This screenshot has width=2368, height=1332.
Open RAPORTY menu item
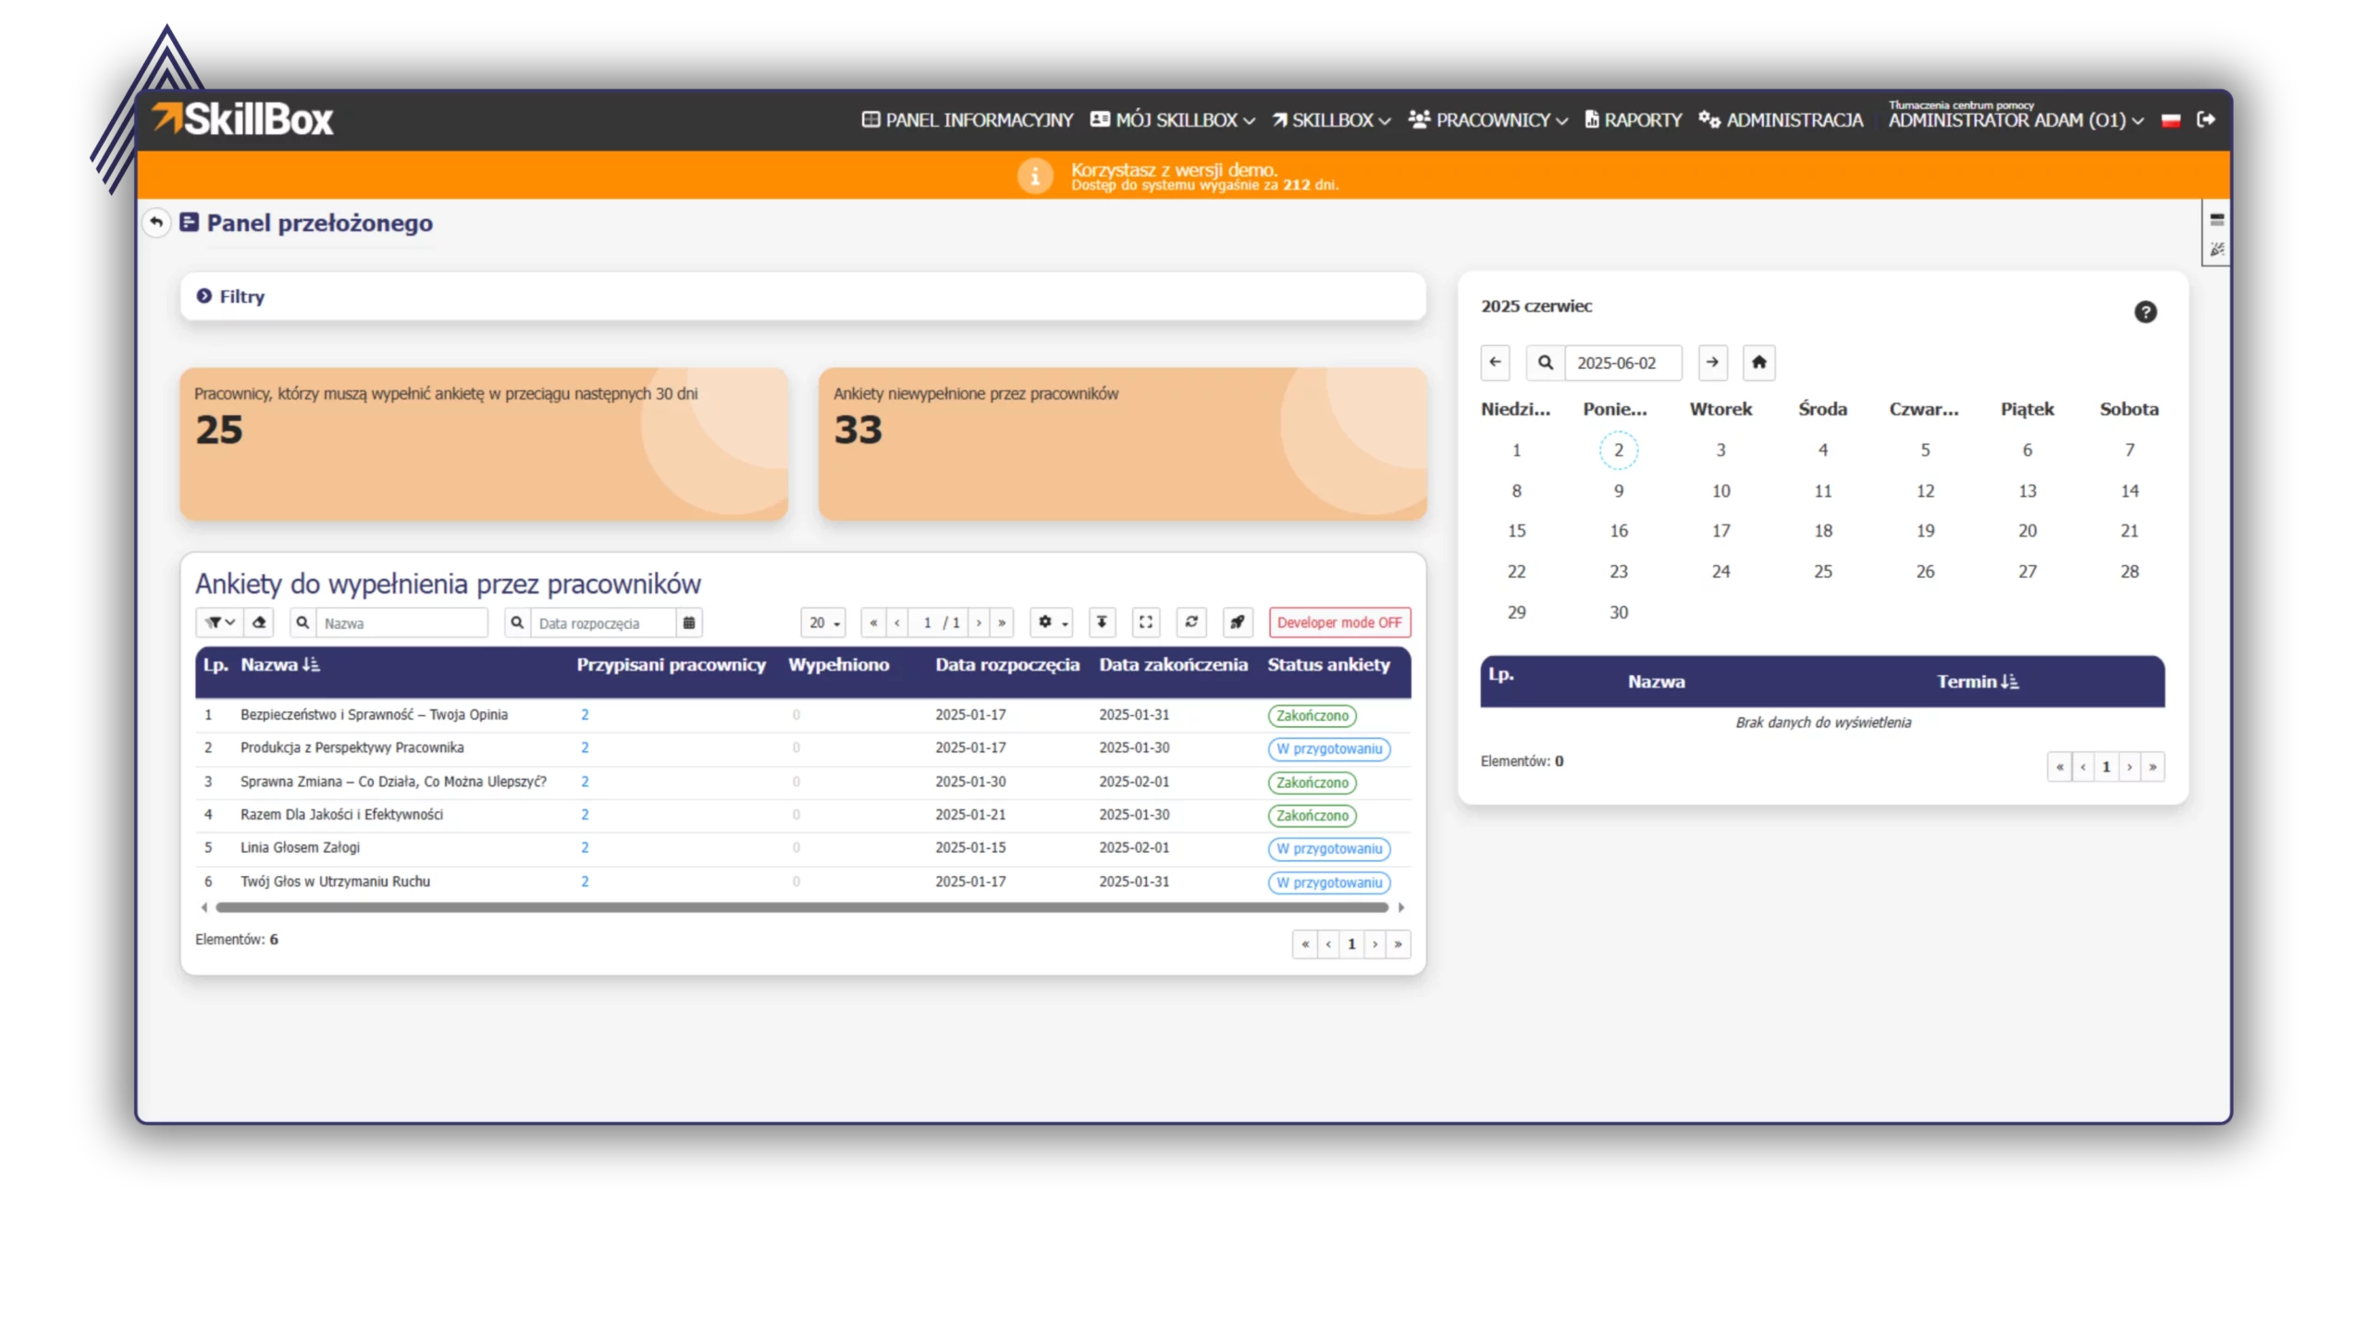pos(1633,120)
